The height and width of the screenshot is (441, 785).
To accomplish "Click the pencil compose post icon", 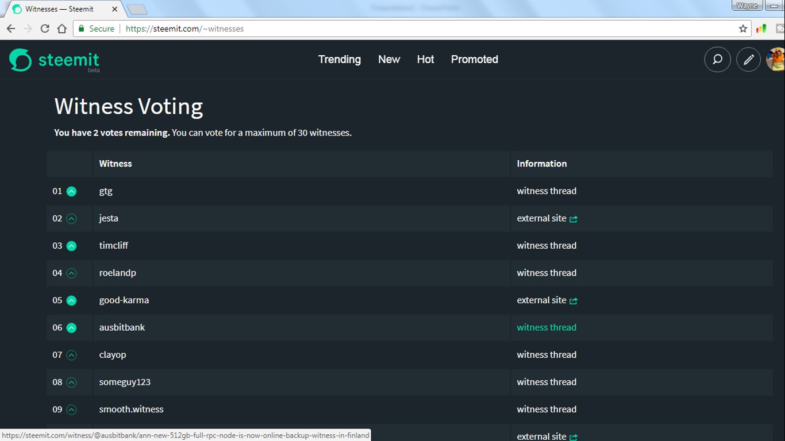I will point(748,59).
